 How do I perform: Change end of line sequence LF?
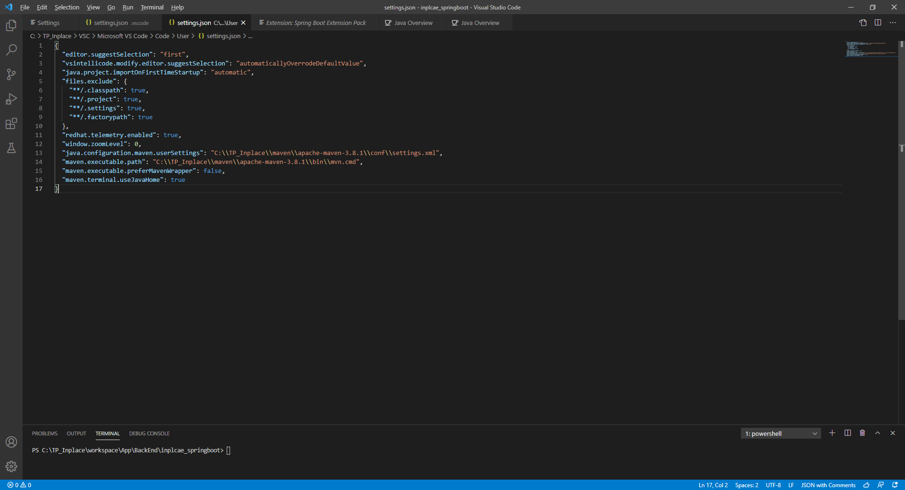pos(791,485)
